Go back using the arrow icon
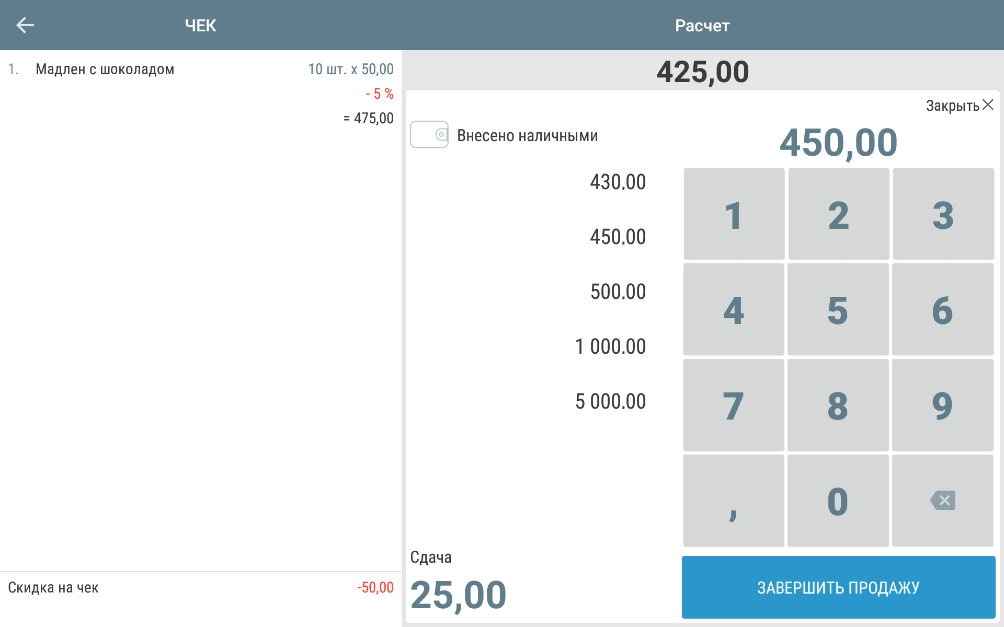This screenshot has width=1004, height=627. [25, 25]
